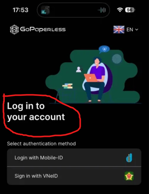Tap the orange laptop in the illustration
The height and width of the screenshot is (194, 149).
(x=91, y=78)
